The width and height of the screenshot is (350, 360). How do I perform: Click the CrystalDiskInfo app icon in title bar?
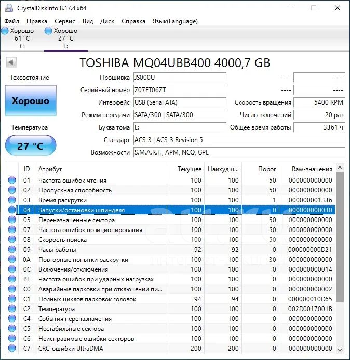9,8
